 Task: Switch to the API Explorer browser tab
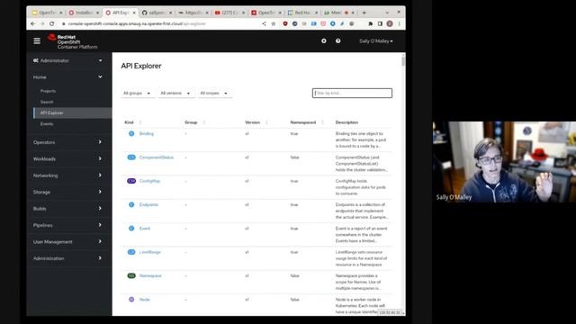click(120, 13)
